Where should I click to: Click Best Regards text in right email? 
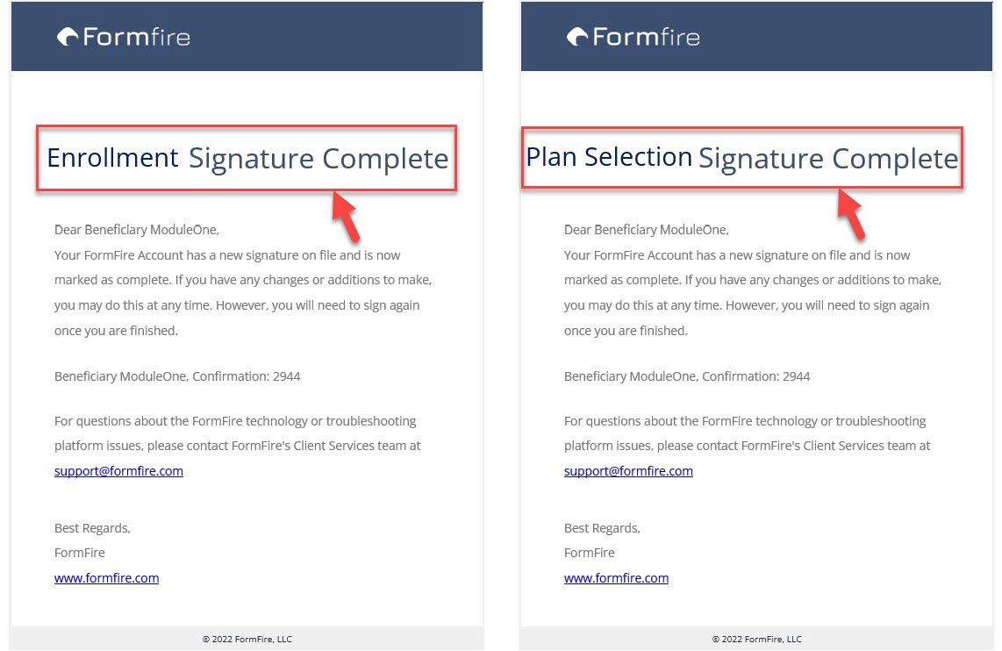tap(602, 528)
